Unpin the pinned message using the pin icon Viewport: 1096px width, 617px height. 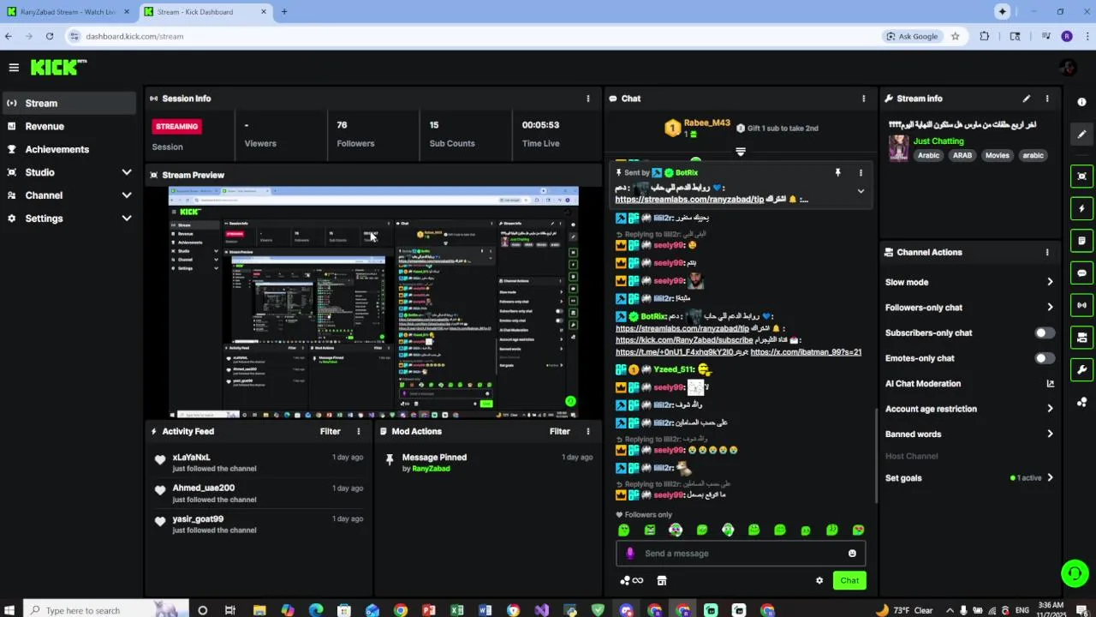(837, 173)
